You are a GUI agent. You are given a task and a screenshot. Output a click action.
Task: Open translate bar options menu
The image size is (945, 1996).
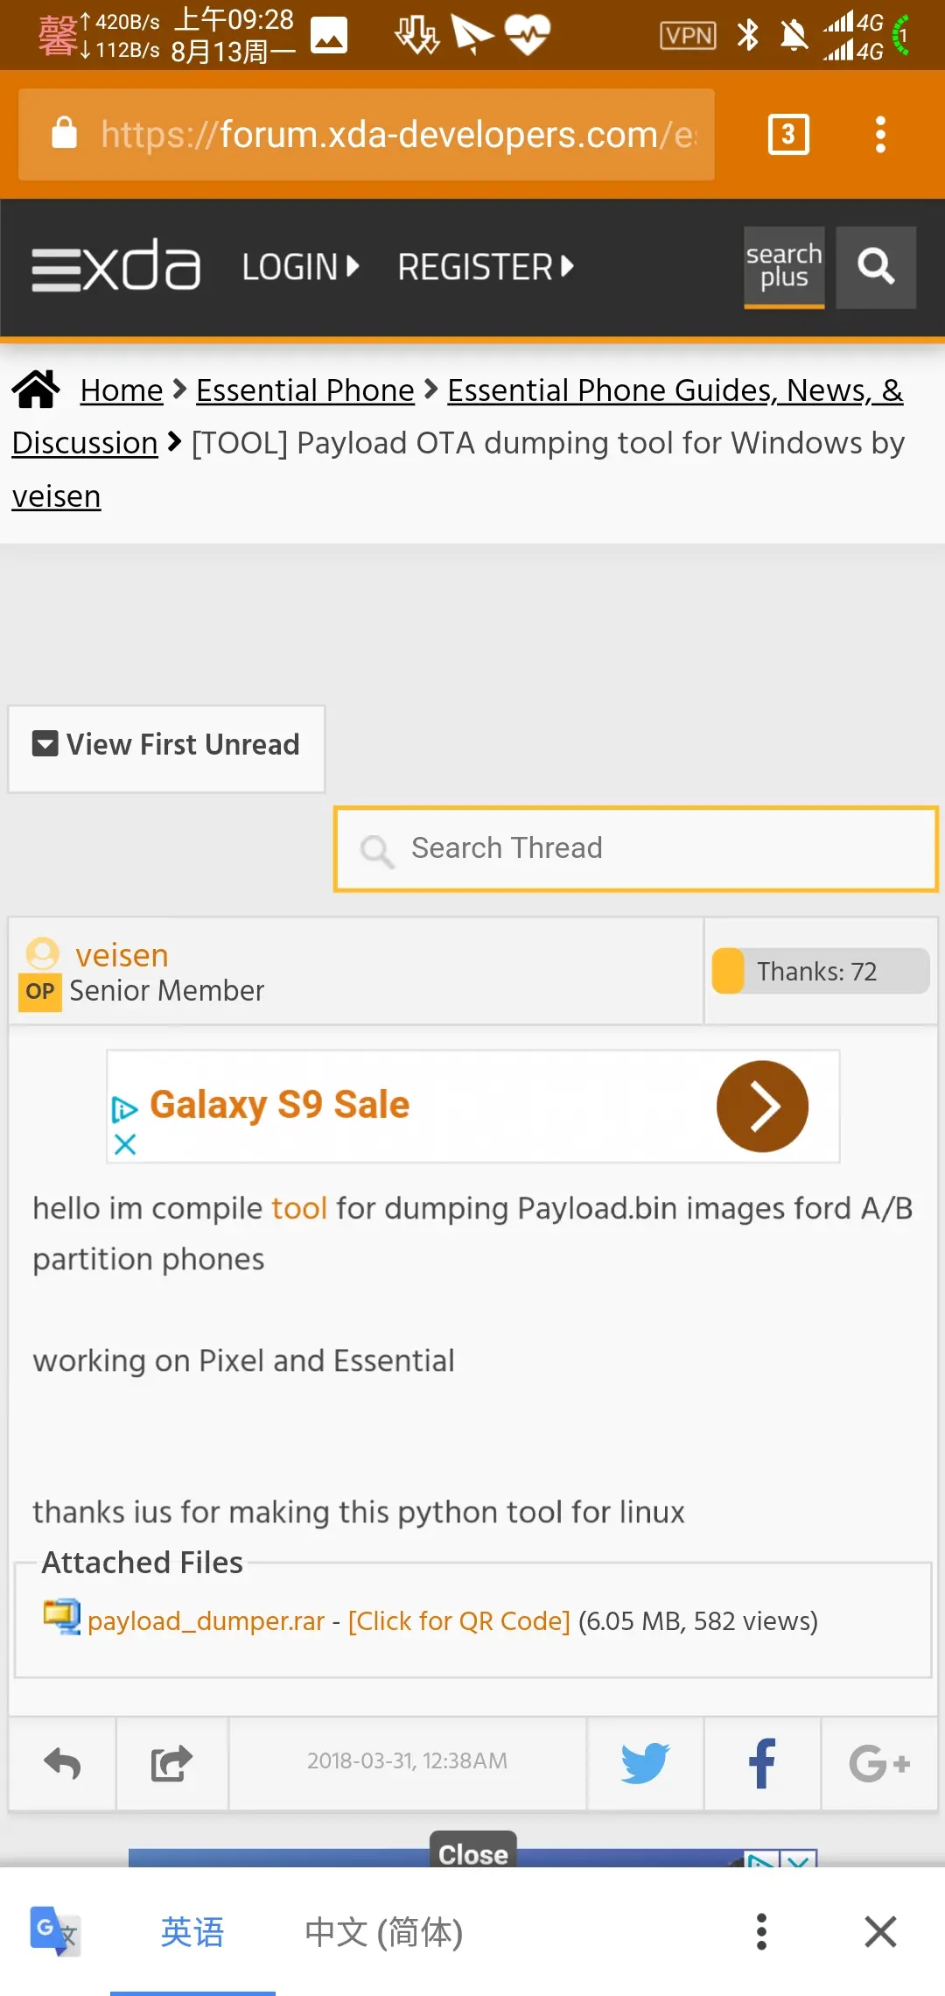click(x=761, y=1931)
